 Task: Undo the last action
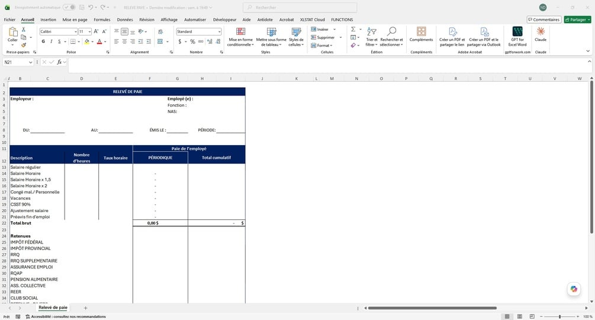91,7
